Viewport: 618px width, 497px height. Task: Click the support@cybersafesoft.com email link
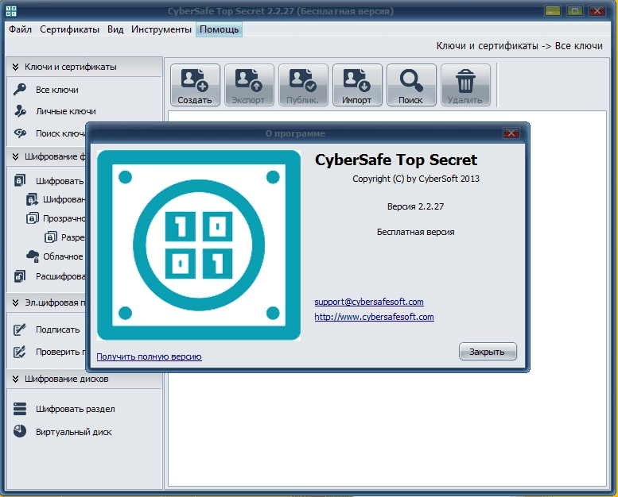point(369,302)
